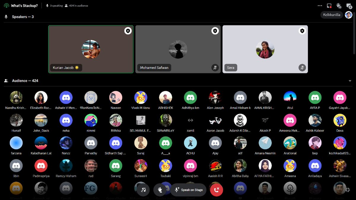Viewport: 356px width, 200px height.
Task: Click audience member "Abitha Baby"
Action: point(240,169)
